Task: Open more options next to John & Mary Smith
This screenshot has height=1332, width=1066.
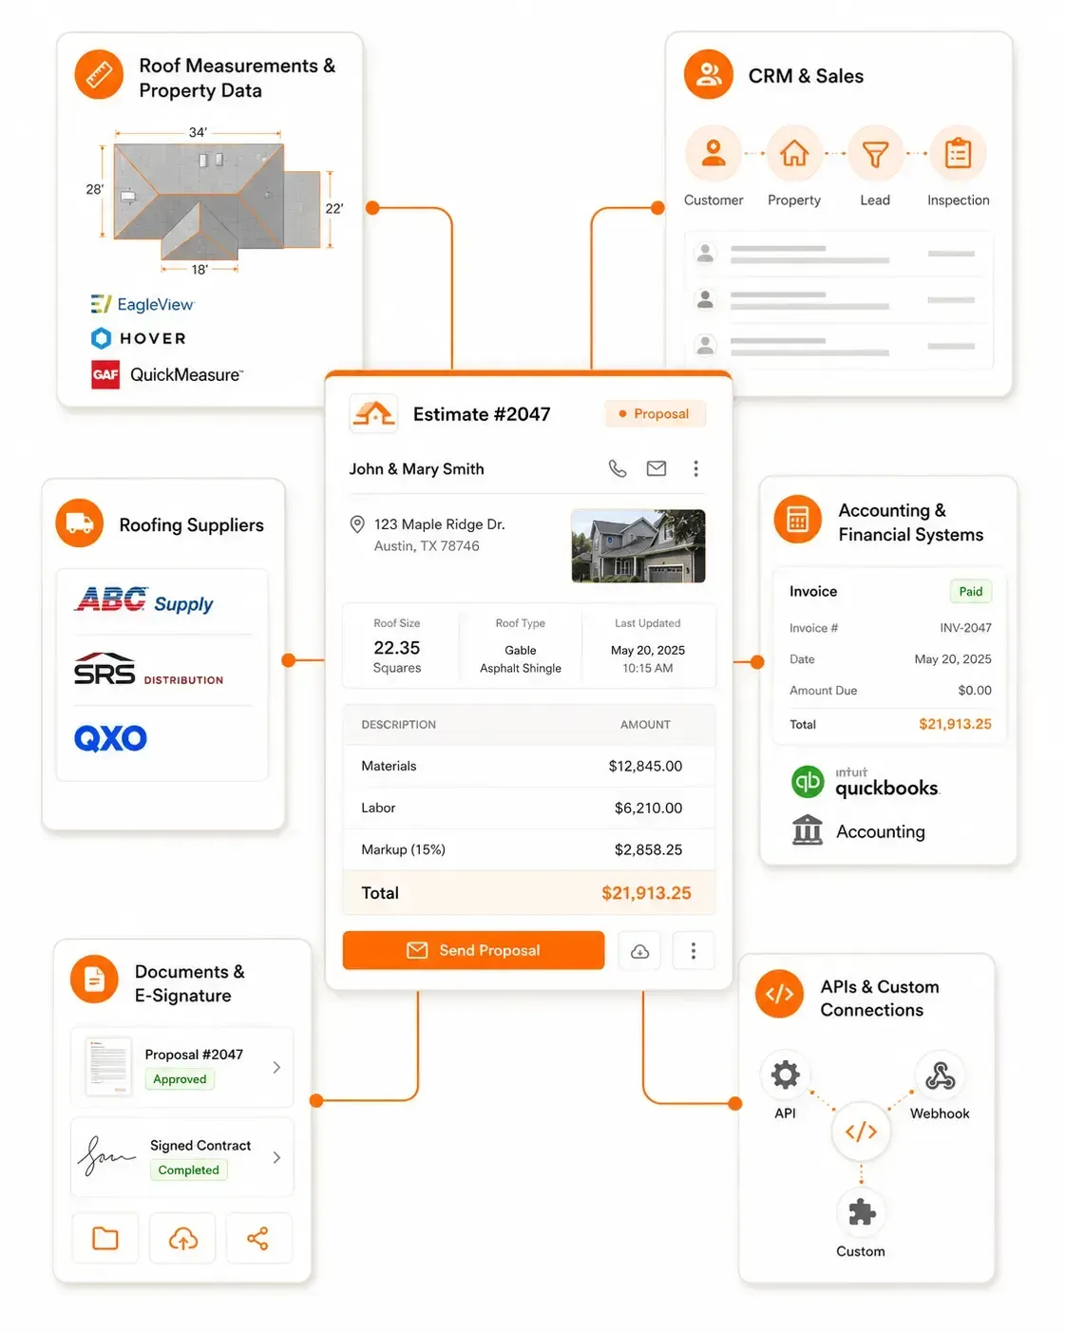Action: tap(696, 468)
